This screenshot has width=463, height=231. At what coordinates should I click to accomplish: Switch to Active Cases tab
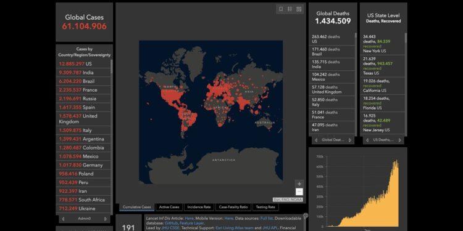[169, 207]
